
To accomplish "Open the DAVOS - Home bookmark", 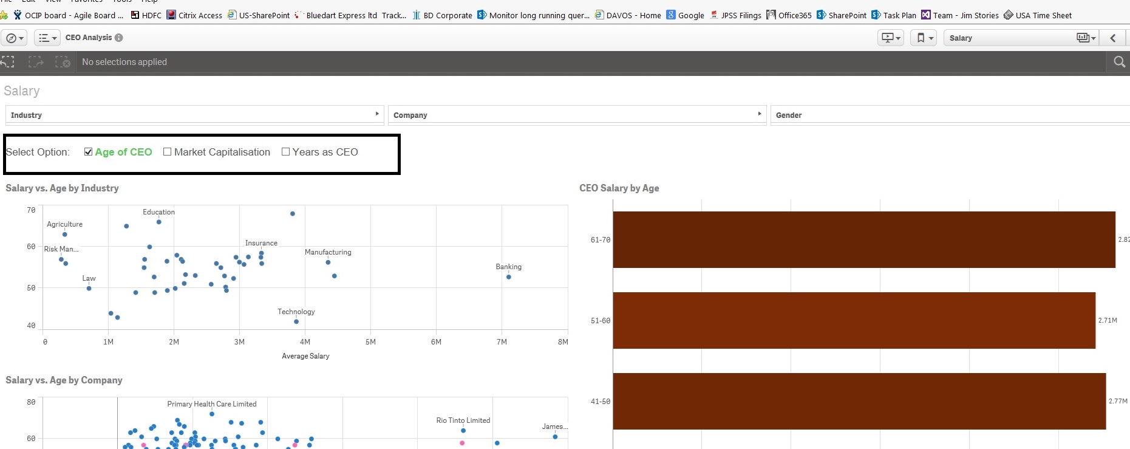I will [x=628, y=15].
